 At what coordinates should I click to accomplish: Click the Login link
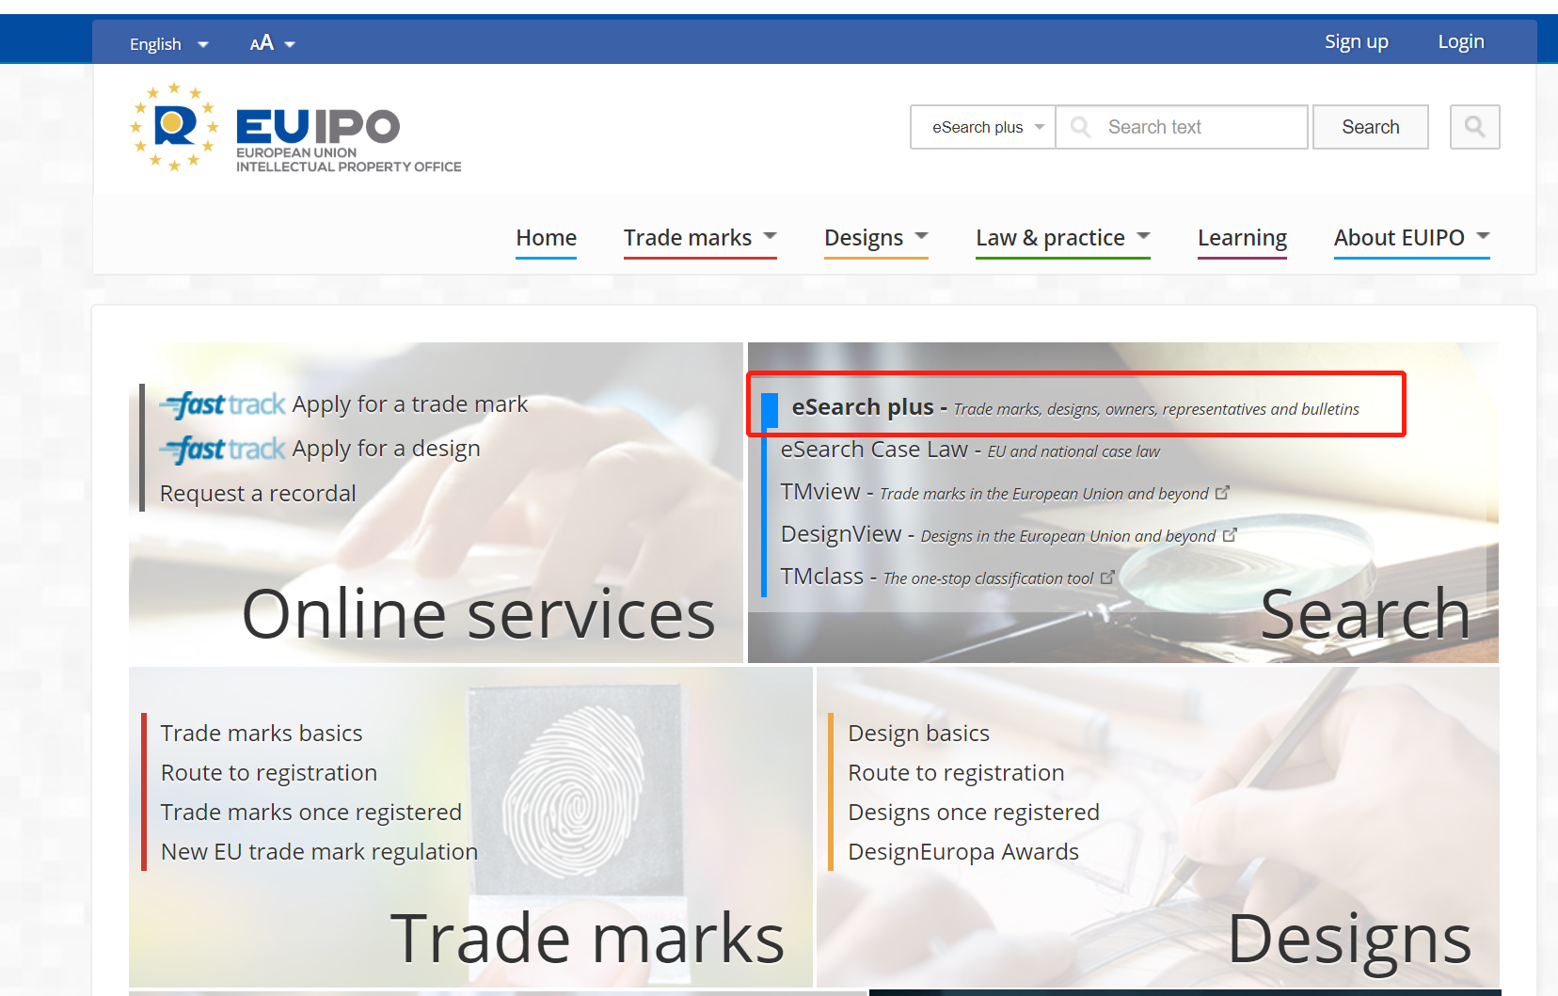(1460, 41)
